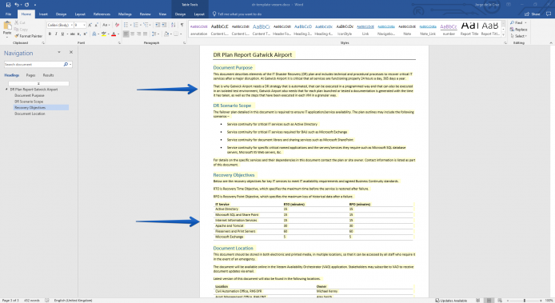Open comments pane in title area

[549, 14]
